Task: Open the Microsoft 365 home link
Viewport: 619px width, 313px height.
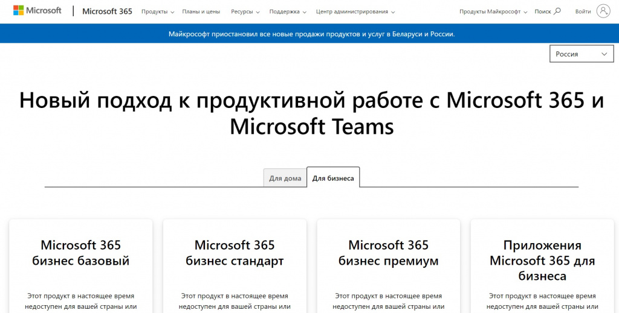Action: (107, 11)
